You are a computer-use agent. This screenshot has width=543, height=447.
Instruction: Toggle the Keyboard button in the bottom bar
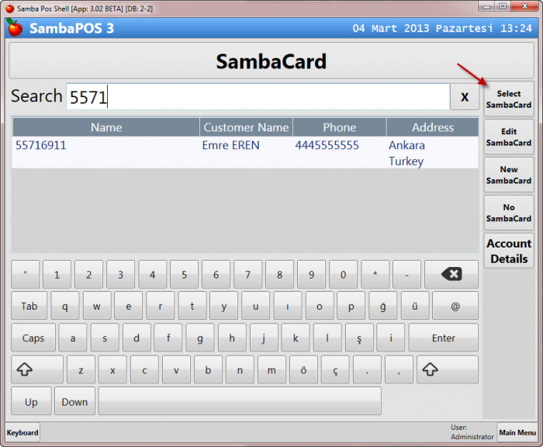23,433
